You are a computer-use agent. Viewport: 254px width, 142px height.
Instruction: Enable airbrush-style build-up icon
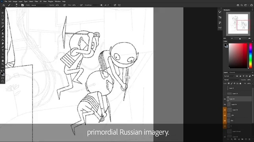click(x=81, y=5)
